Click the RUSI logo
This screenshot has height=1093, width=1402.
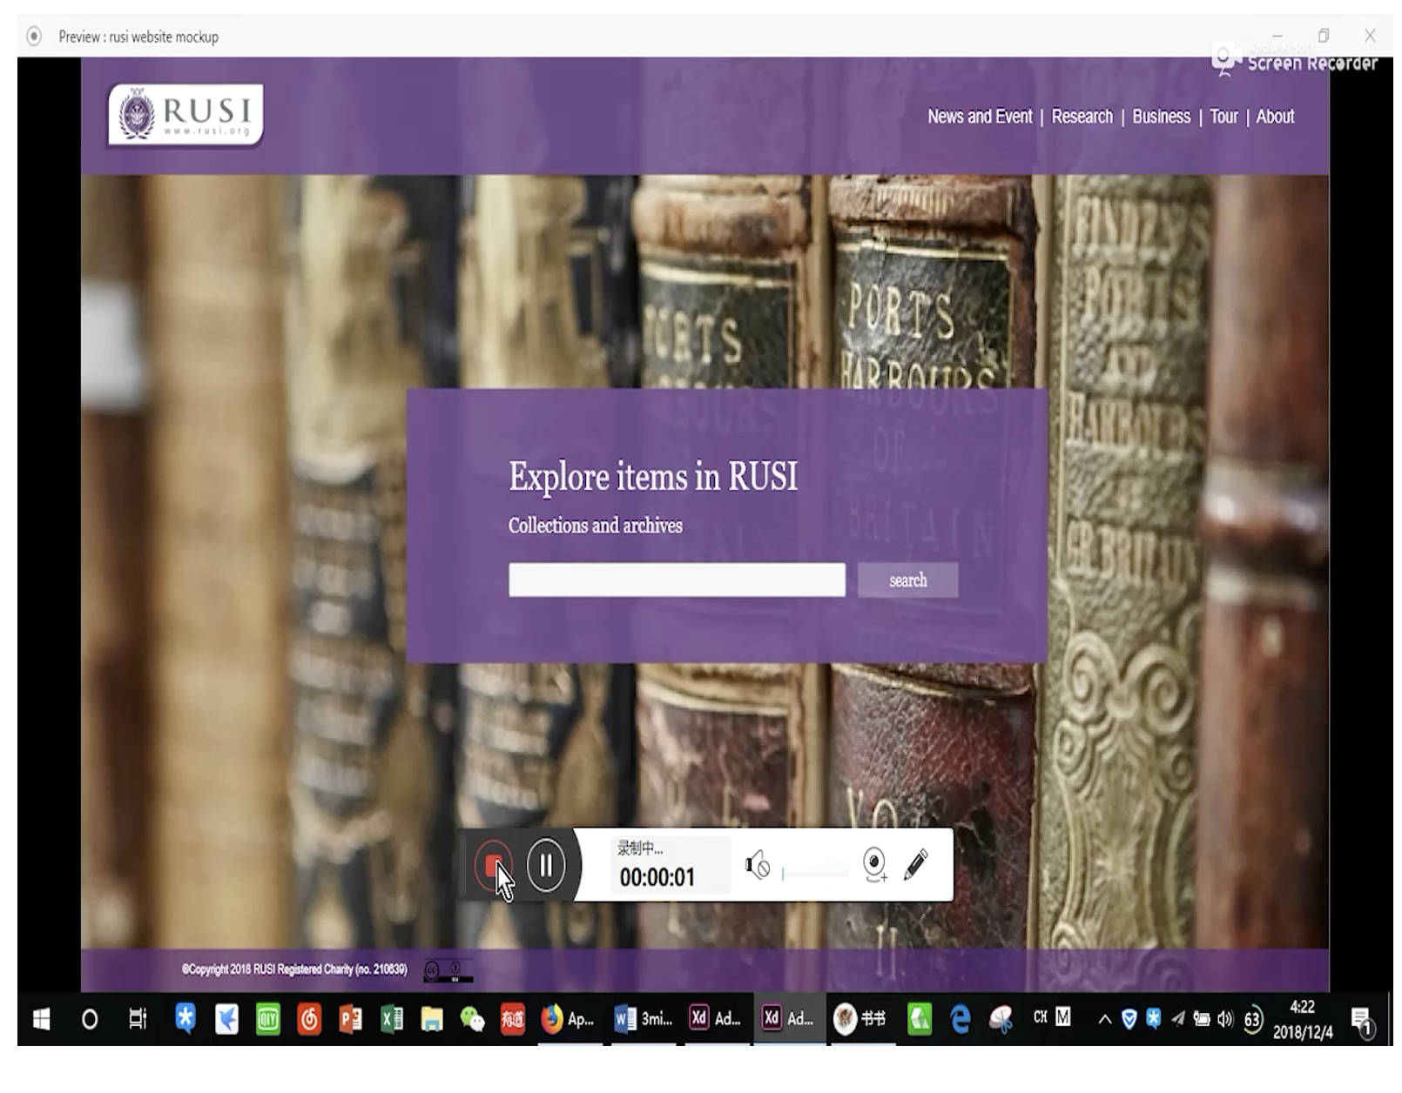187,115
